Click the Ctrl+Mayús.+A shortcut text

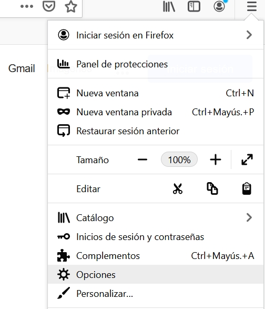click(222, 256)
